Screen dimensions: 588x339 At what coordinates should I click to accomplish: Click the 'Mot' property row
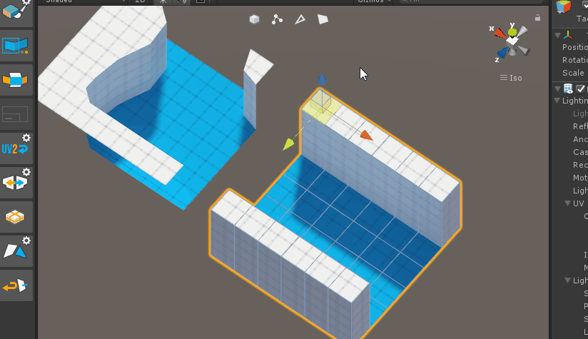coord(580,178)
